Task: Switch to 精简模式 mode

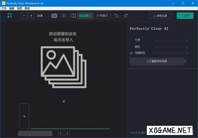Action: tap(85, 16)
